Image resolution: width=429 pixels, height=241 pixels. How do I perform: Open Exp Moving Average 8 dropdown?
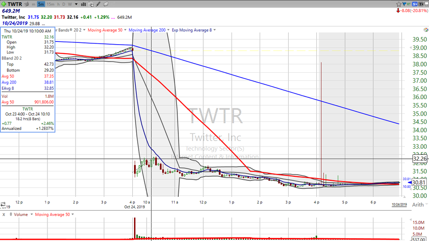coord(214,30)
